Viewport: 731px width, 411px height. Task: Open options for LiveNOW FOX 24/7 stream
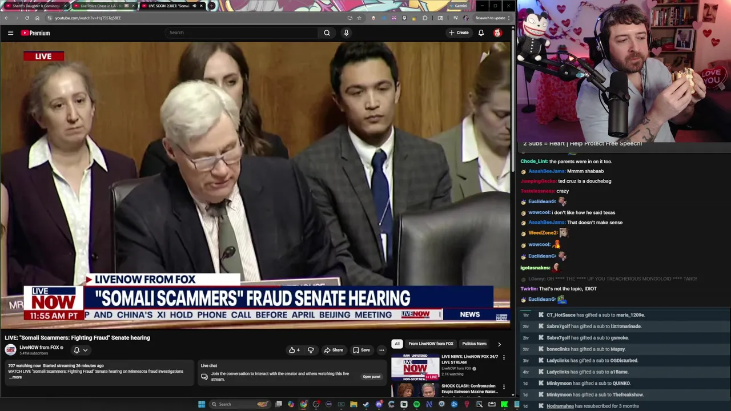(504, 357)
